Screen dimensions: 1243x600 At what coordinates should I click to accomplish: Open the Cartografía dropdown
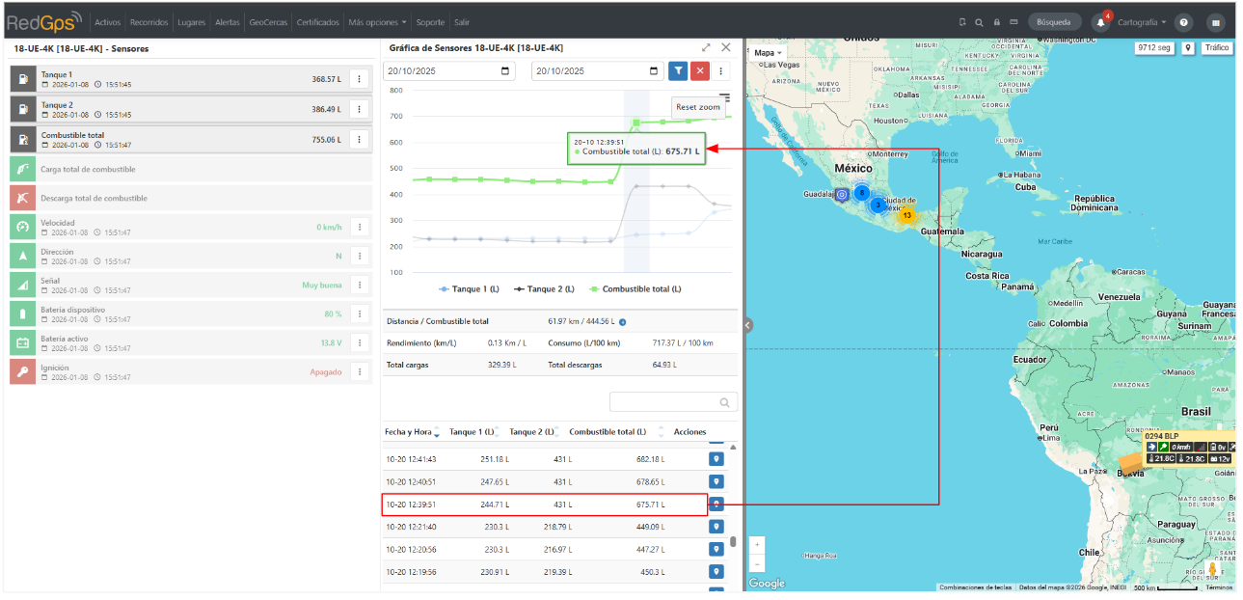(1142, 21)
